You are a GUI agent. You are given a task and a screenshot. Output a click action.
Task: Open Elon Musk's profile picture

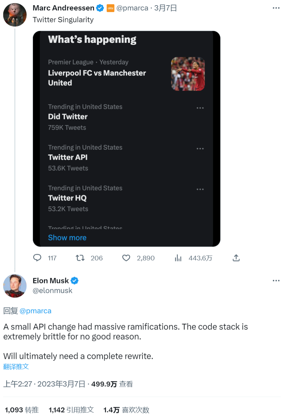click(x=15, y=286)
